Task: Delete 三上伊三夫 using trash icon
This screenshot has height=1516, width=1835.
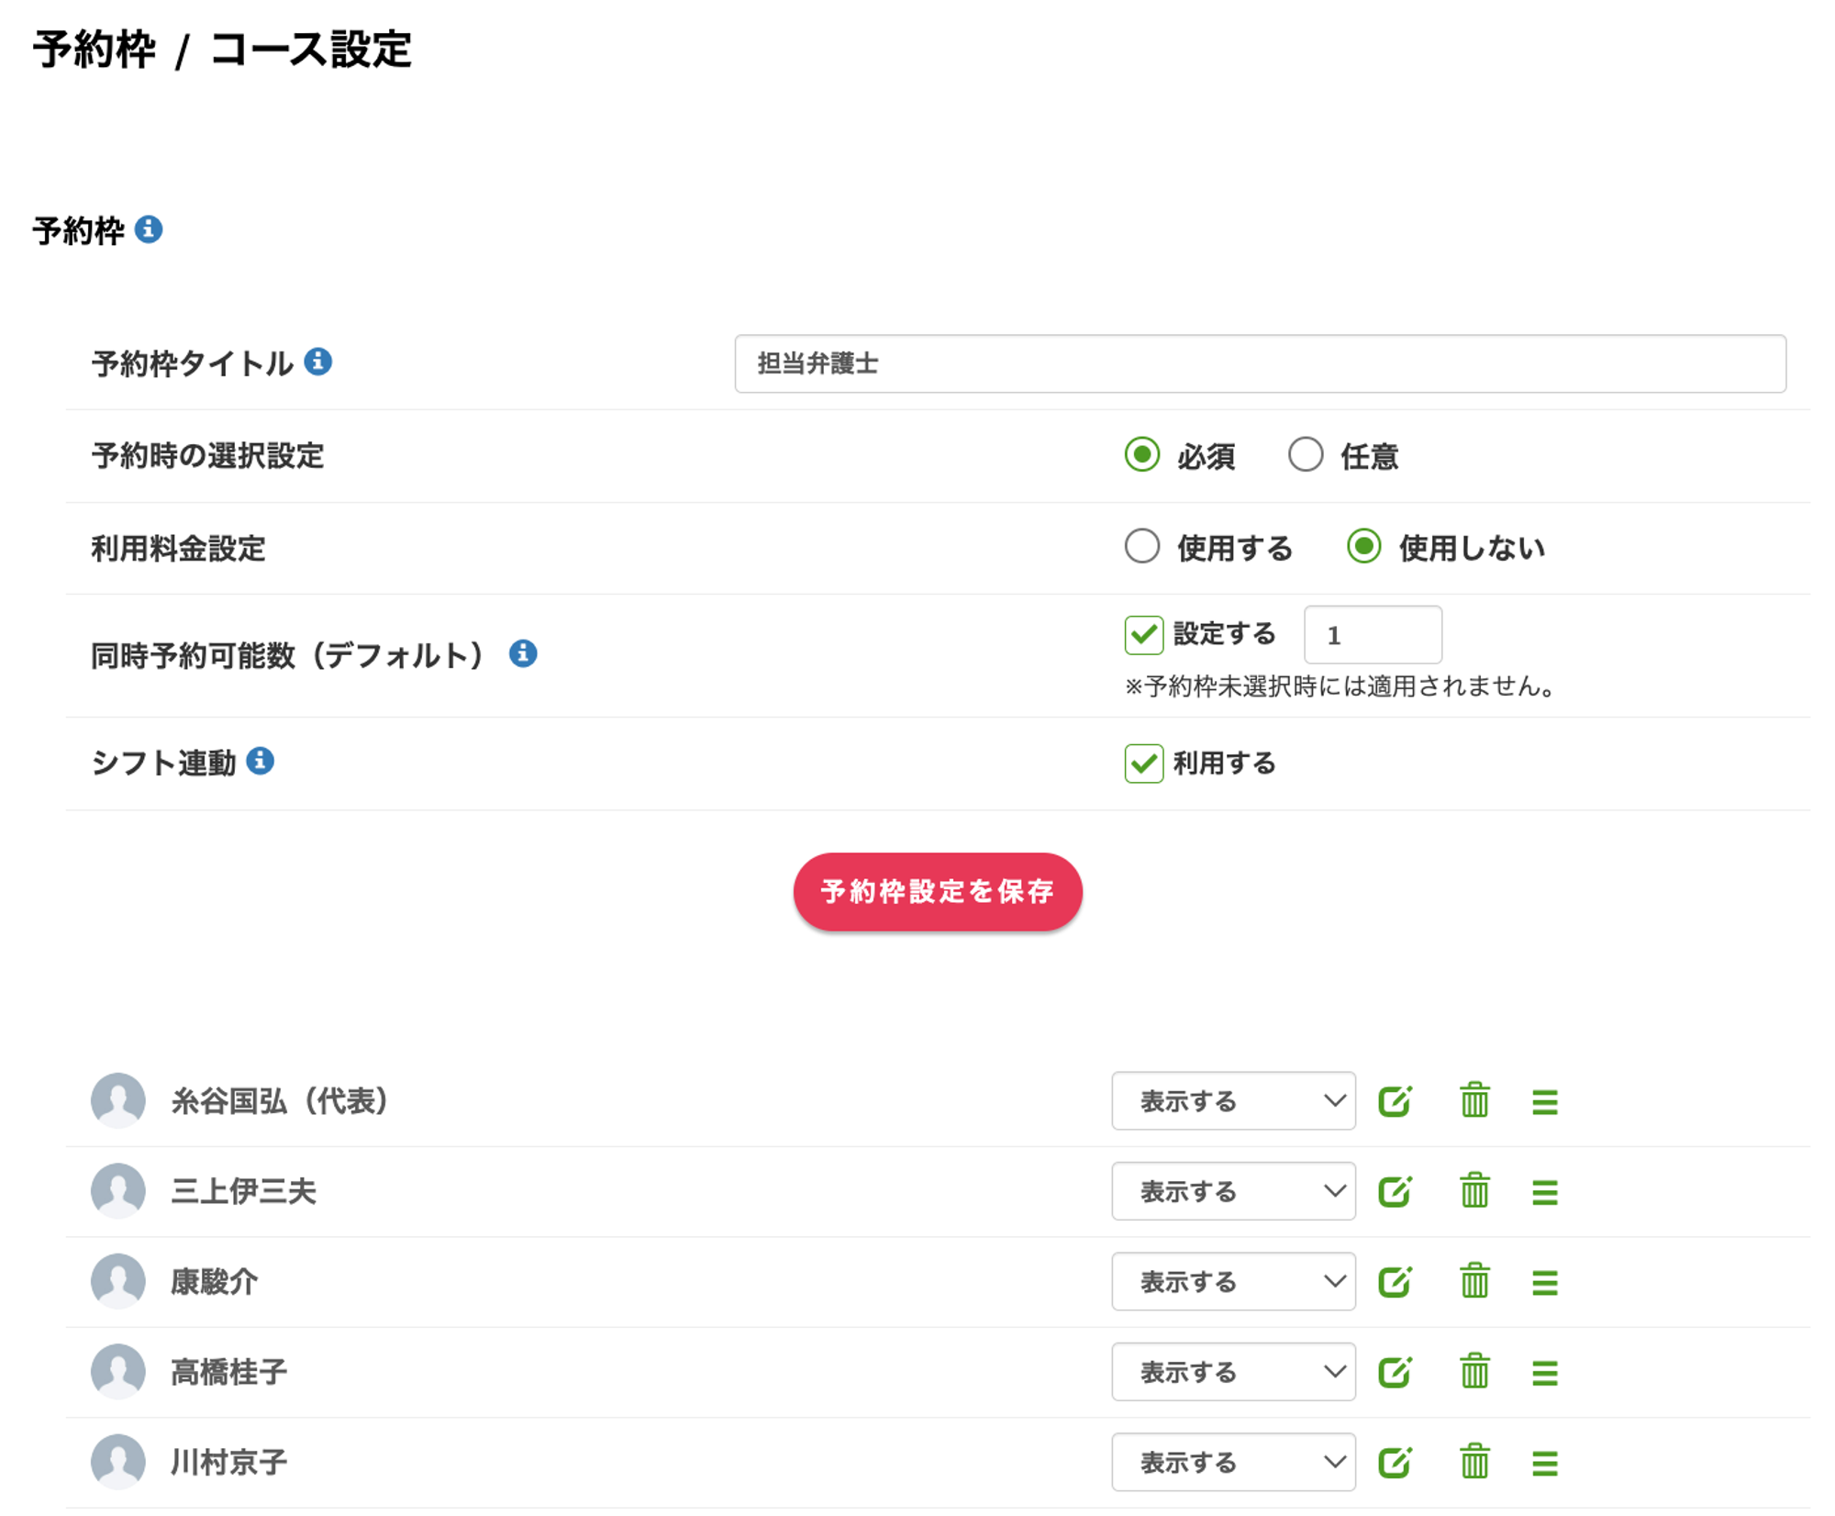Action: pos(1474,1191)
